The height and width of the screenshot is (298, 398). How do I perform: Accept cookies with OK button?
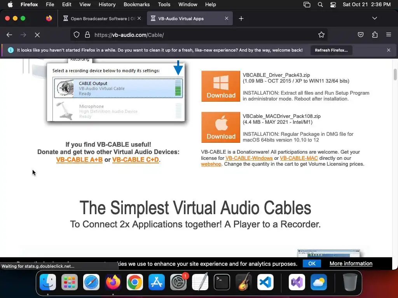[312, 263]
